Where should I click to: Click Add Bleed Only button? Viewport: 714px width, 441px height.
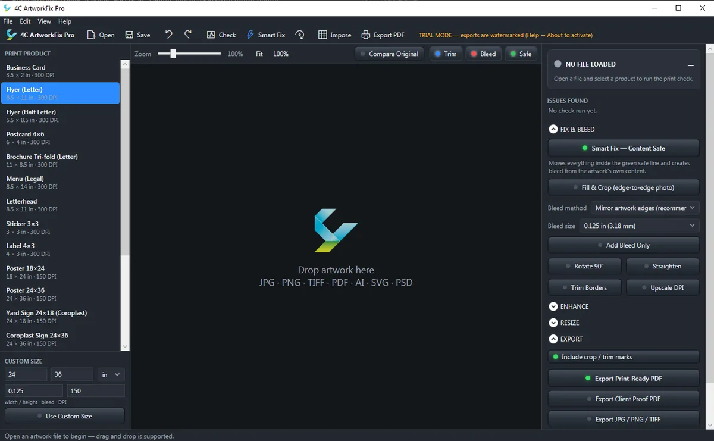click(623, 245)
